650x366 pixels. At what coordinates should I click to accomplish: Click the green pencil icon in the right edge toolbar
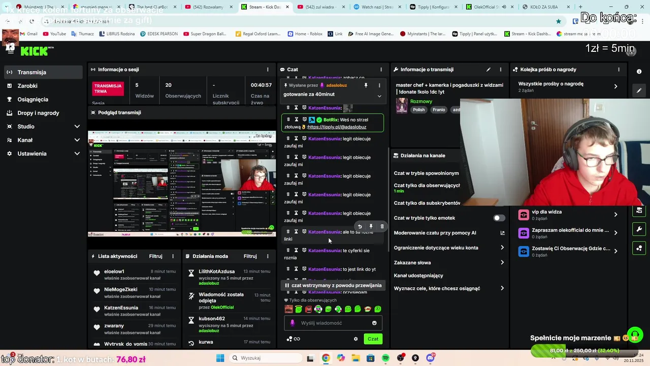(x=639, y=90)
